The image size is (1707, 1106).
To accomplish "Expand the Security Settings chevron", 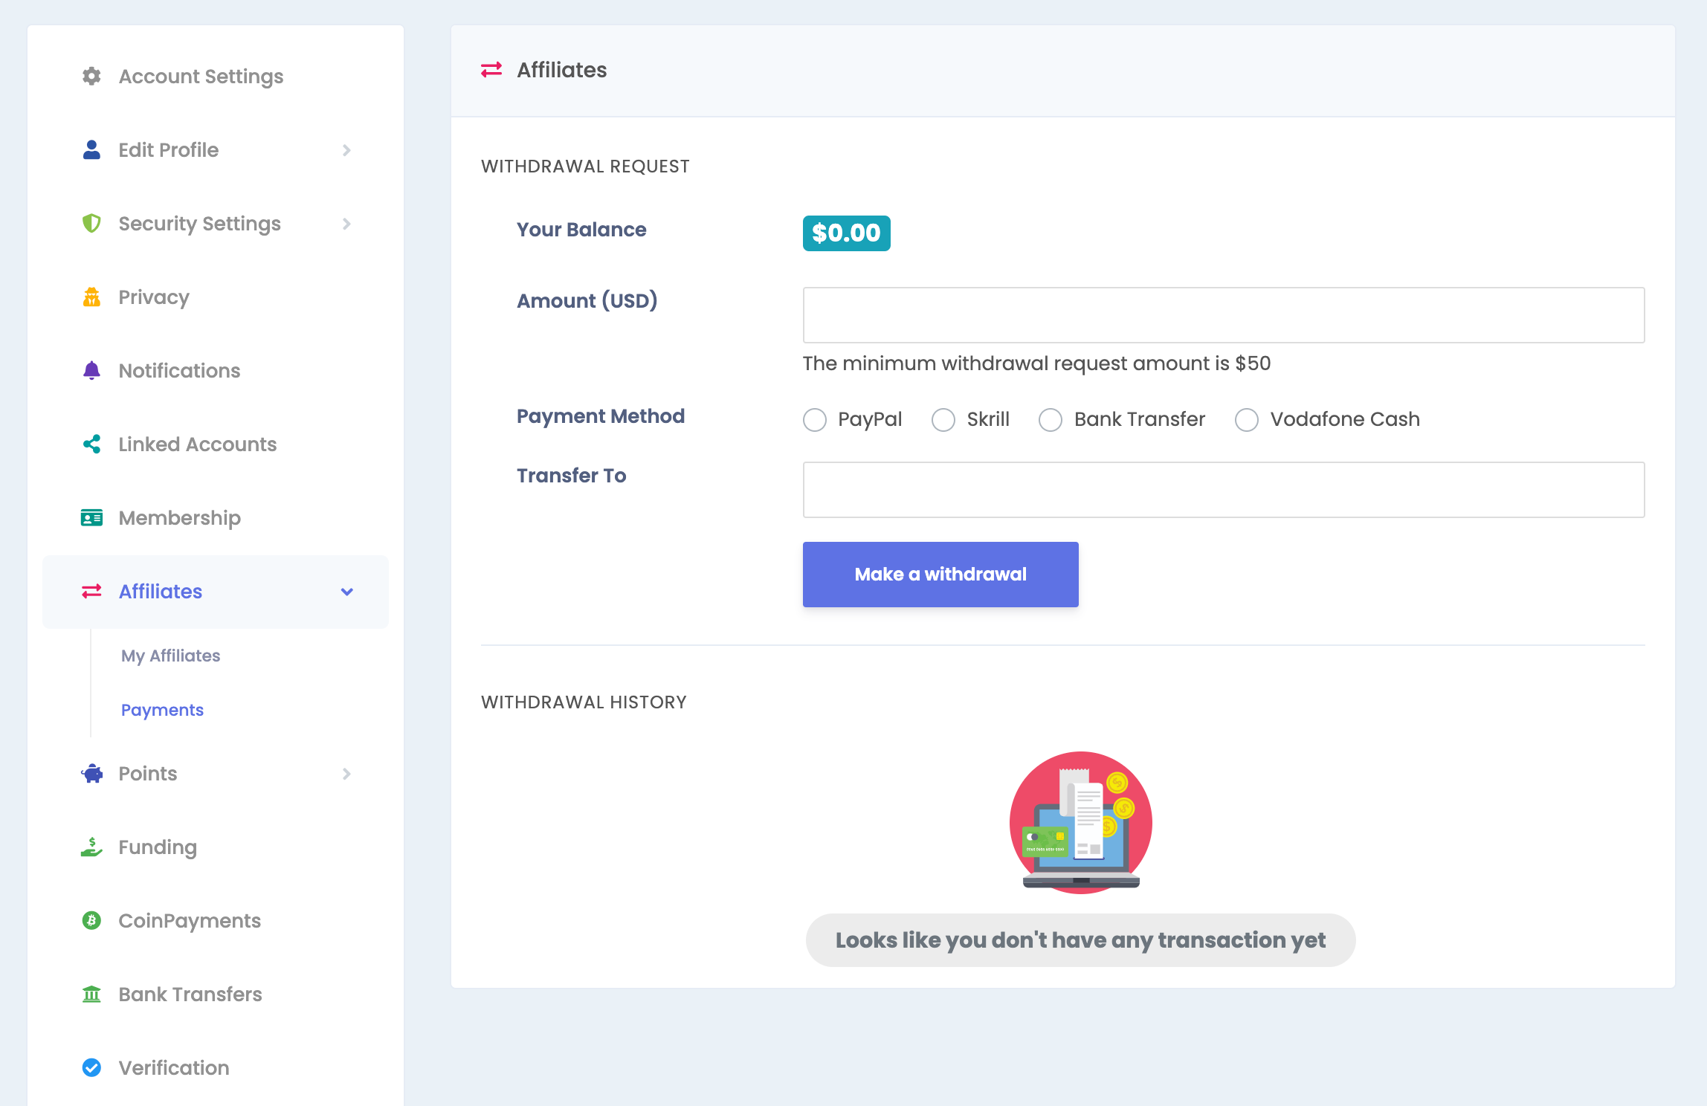I will click(x=346, y=224).
